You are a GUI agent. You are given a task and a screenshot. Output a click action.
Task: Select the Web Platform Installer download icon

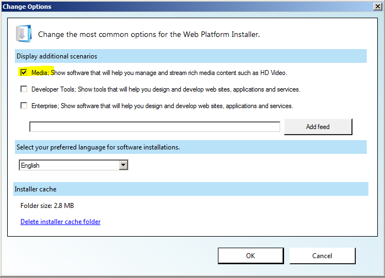tap(24, 34)
